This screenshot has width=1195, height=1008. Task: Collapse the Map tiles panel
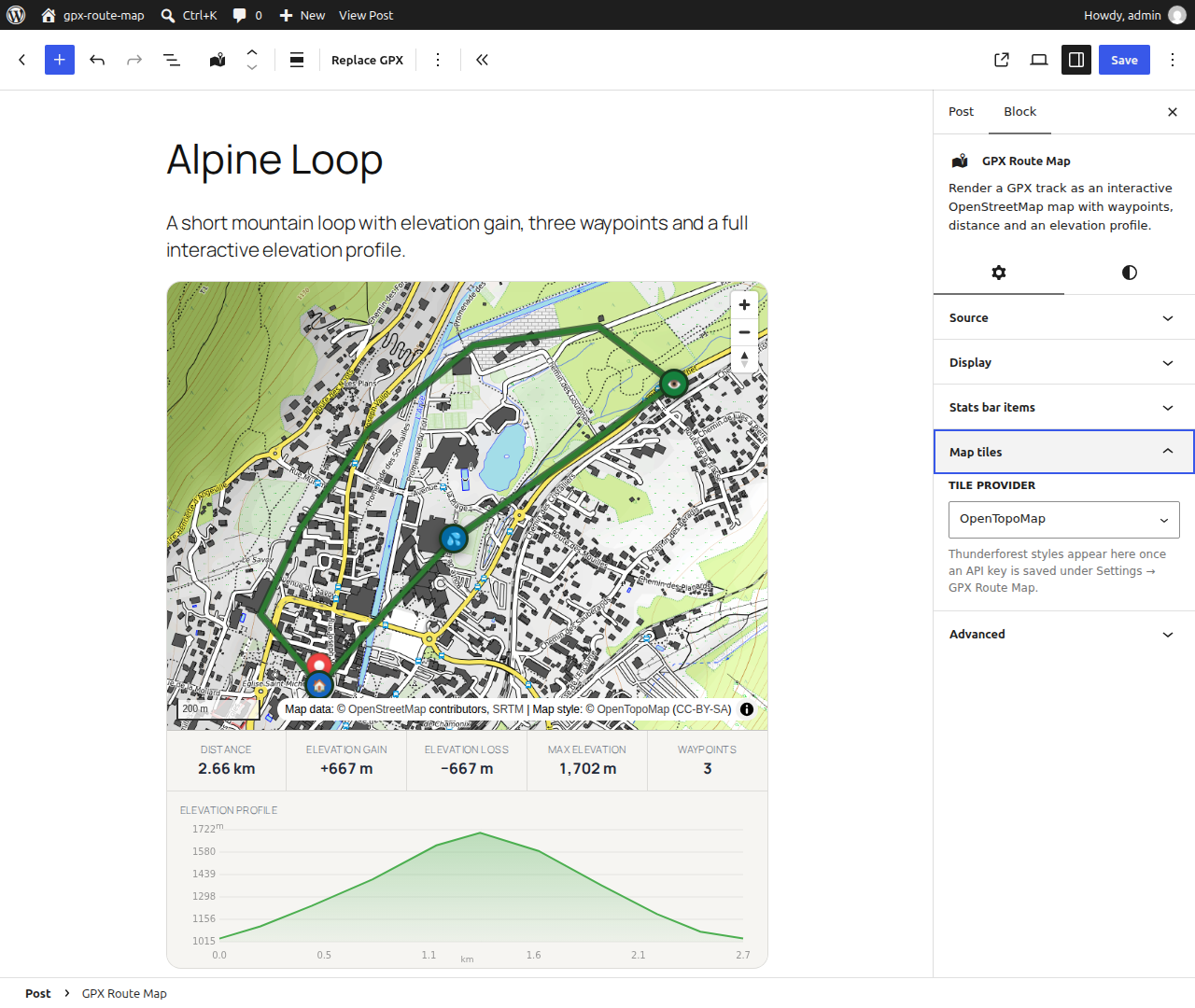[x=1064, y=452]
